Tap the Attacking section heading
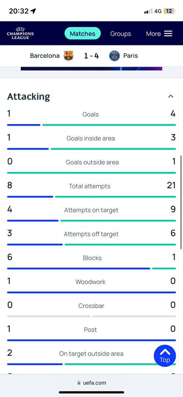 pos(29,97)
